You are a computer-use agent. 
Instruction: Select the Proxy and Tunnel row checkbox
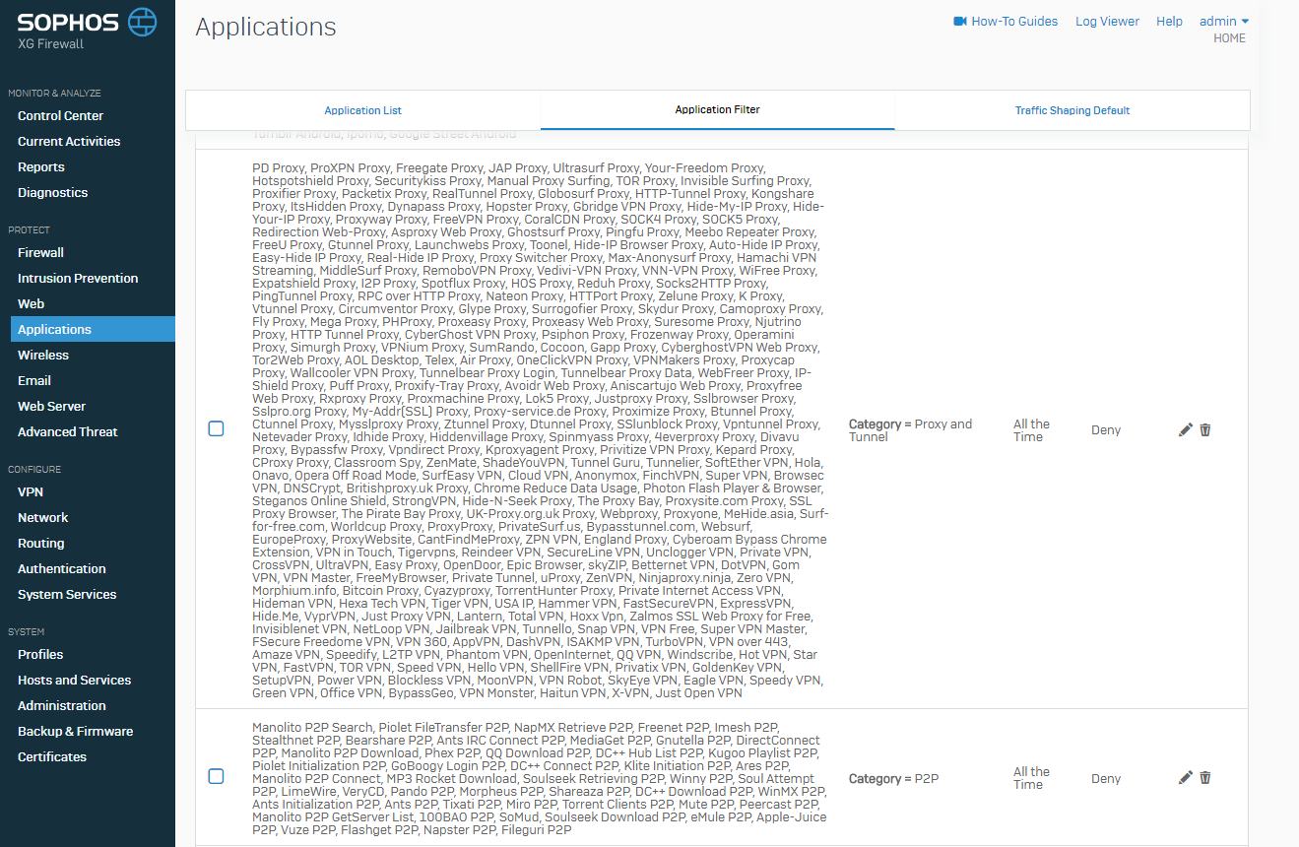[x=217, y=428]
